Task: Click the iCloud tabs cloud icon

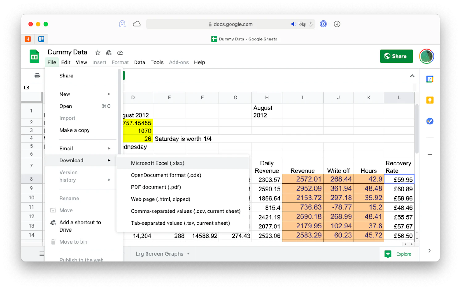Action: coord(137,24)
